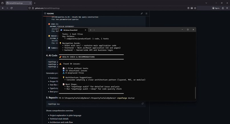Click '1 files without tests' terminal line
Viewport: 230px width, 124px height.
click(x=77, y=68)
